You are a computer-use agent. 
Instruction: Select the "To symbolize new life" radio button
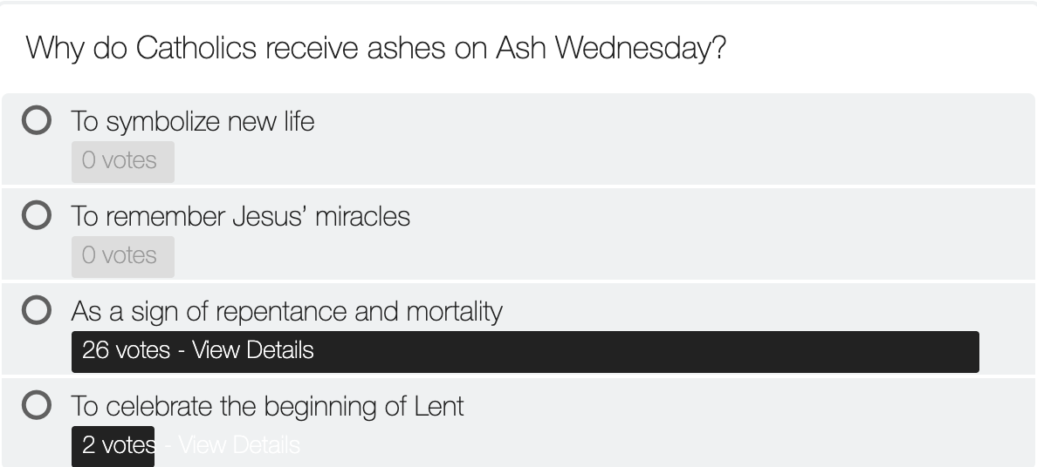pos(37,120)
